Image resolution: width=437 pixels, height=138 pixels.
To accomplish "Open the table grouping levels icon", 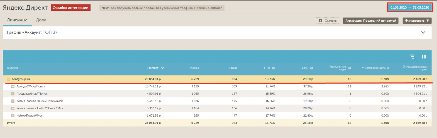I will [412, 57].
